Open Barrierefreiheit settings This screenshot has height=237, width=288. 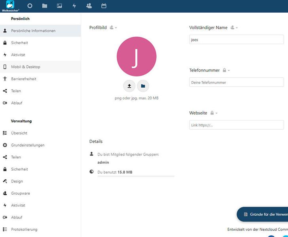[x=40, y=79]
